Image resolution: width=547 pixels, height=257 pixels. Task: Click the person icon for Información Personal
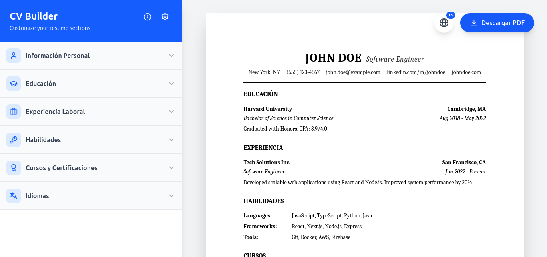[x=14, y=56]
